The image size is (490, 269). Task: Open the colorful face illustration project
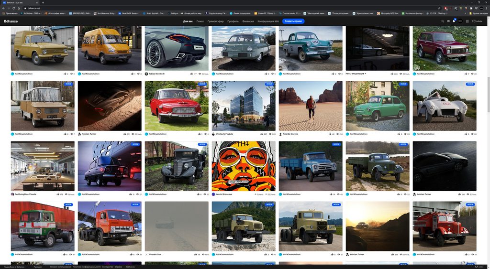click(244, 166)
